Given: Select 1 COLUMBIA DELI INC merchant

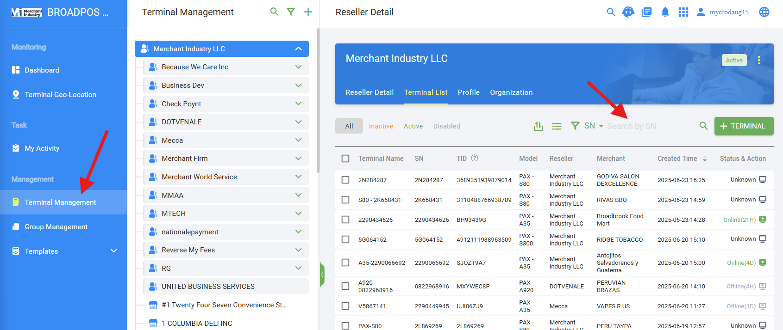Looking at the screenshot, I should pos(197,323).
